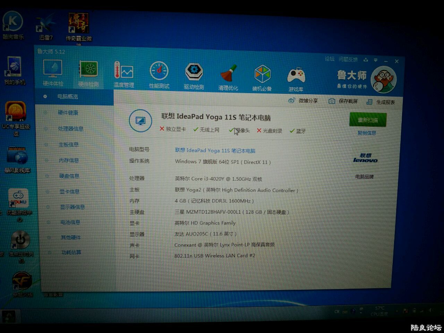Select 处理器信息 in the left sidebar
This screenshot has width=444, height=333.
click(70, 129)
